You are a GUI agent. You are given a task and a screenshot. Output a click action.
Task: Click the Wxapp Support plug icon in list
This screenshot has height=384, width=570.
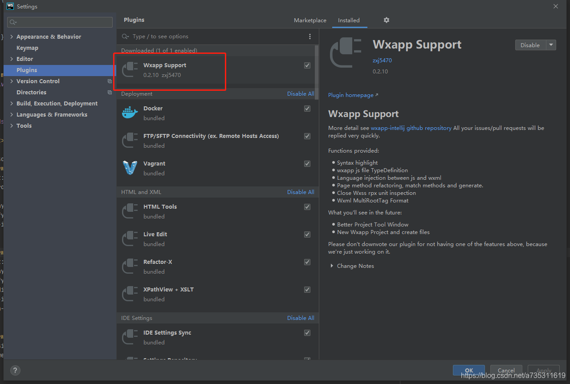(130, 70)
